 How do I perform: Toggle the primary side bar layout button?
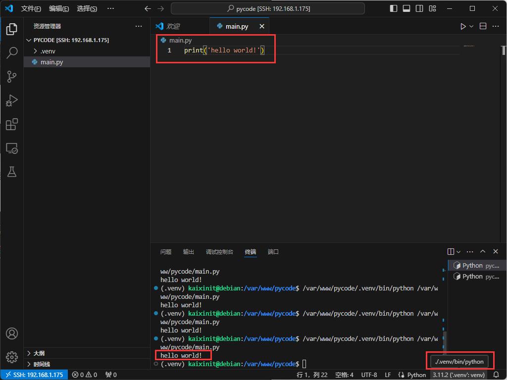coord(394,8)
